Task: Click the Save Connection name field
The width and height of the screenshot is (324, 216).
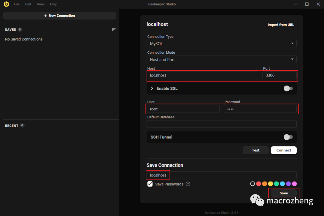Action: 221,175
